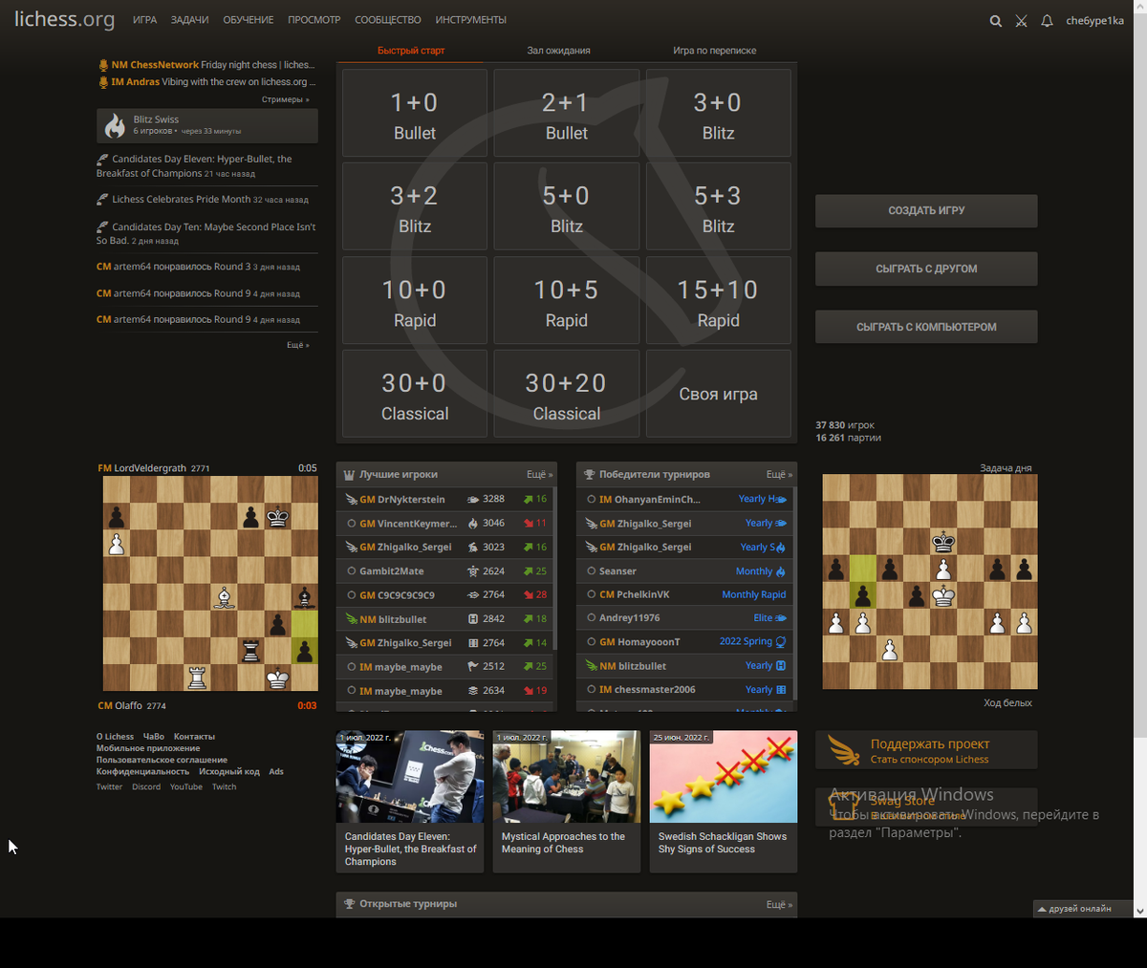Click the Lichess sponsor wing icon

[x=844, y=750]
